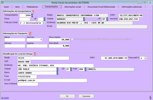
Task: Click the Inscr. Estadual input field
Action: 28,84
